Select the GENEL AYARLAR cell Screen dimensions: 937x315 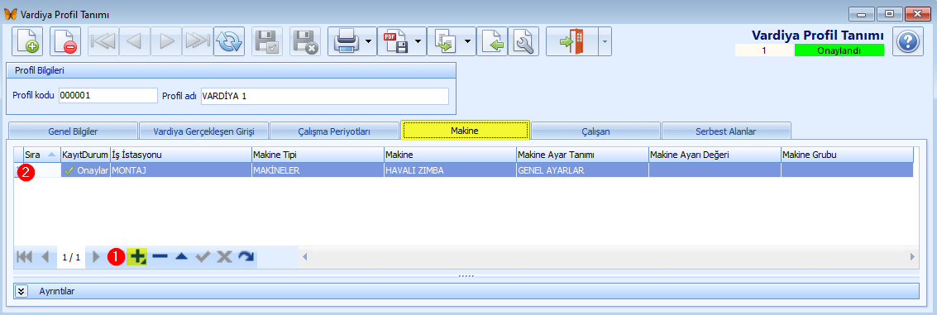coord(583,169)
